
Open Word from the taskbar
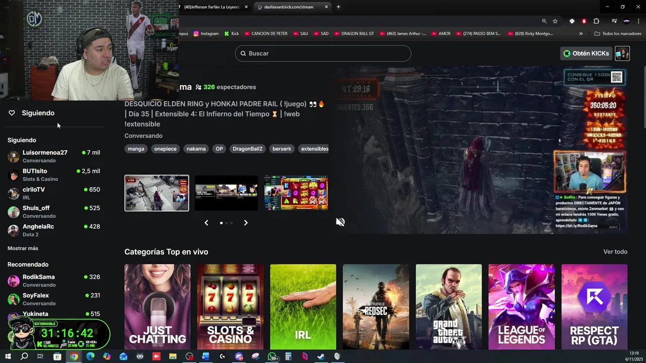[205, 356]
